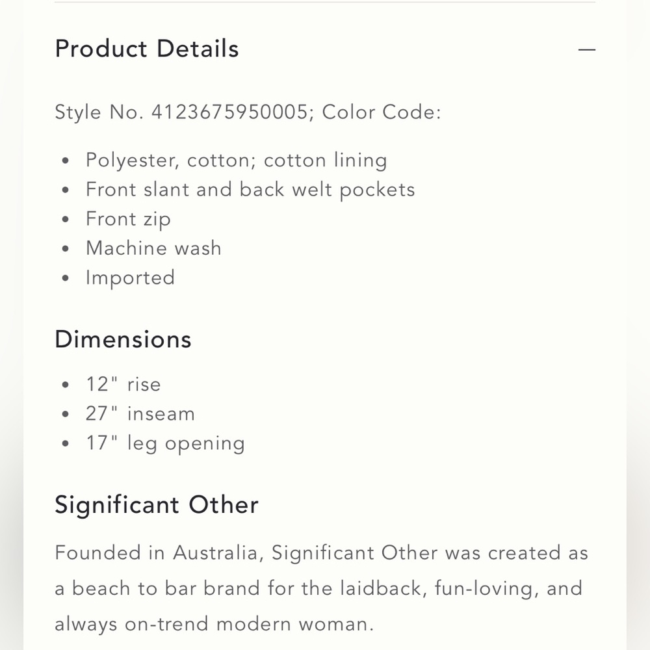Image resolution: width=650 pixels, height=650 pixels.
Task: Select the 12" rise measurement
Action: pyautogui.click(x=123, y=385)
